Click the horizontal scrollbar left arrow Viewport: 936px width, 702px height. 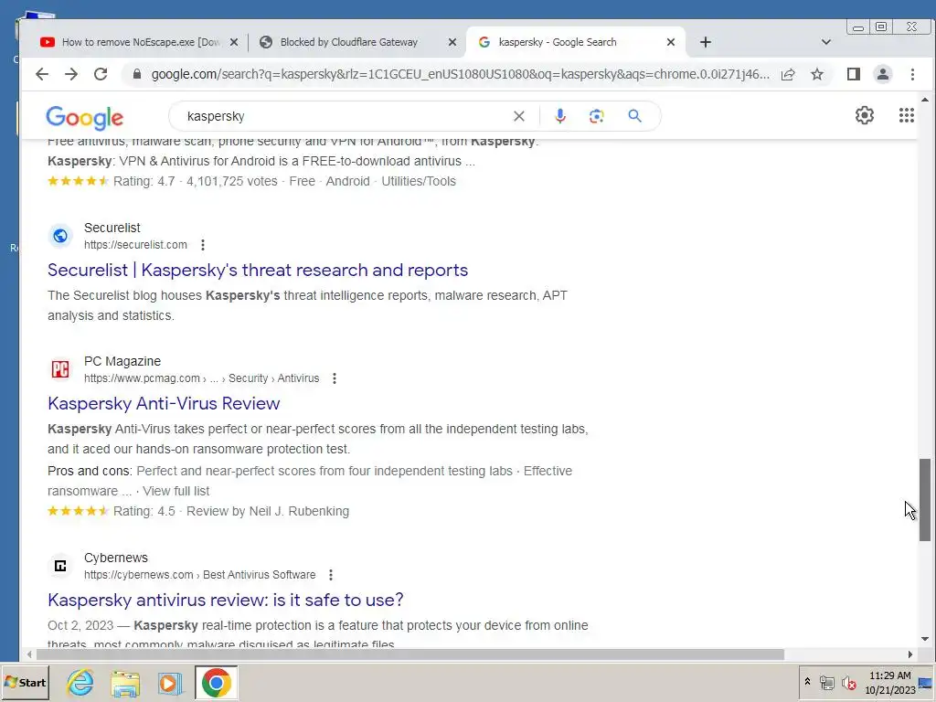click(x=28, y=654)
